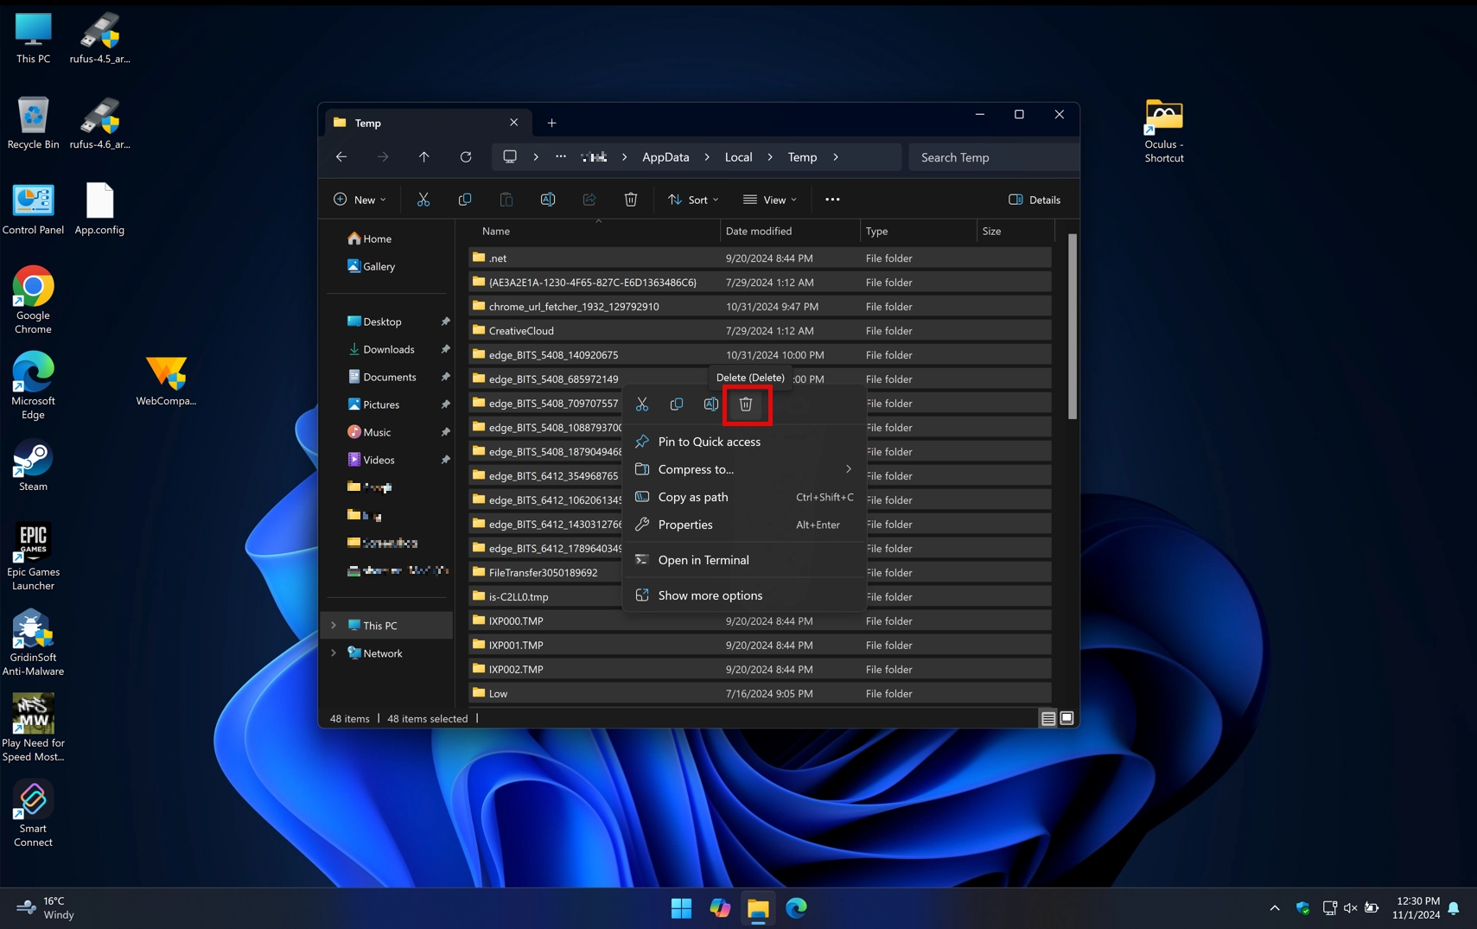The image size is (1477, 929).
Task: Open Properties from the context menu
Action: (684, 525)
